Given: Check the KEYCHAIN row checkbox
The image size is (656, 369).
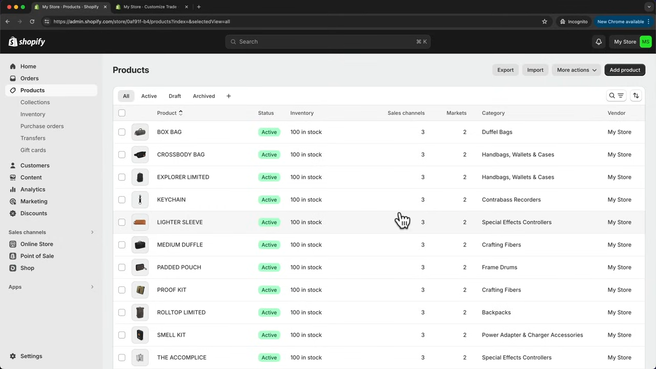Looking at the screenshot, I should point(121,200).
